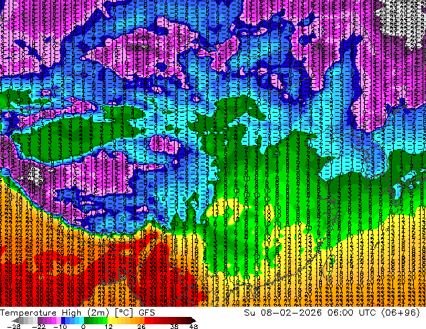Click the '-22' legend label
Screen dimensions: 426x329
pos(38,326)
